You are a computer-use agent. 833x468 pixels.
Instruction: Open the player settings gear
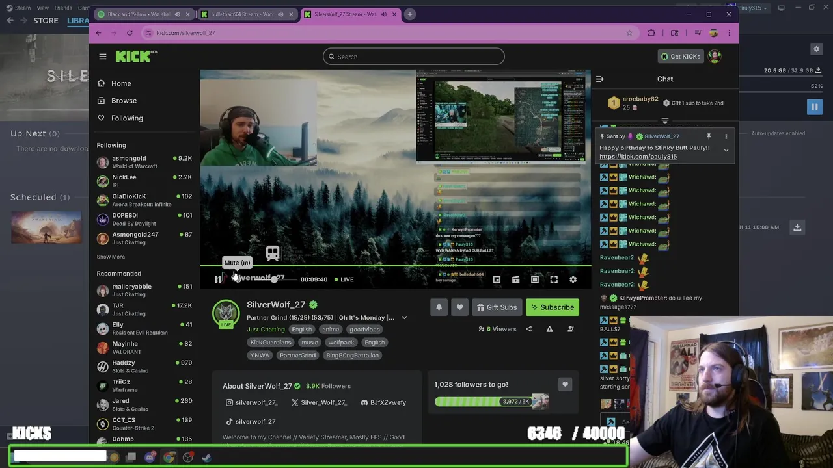point(573,279)
